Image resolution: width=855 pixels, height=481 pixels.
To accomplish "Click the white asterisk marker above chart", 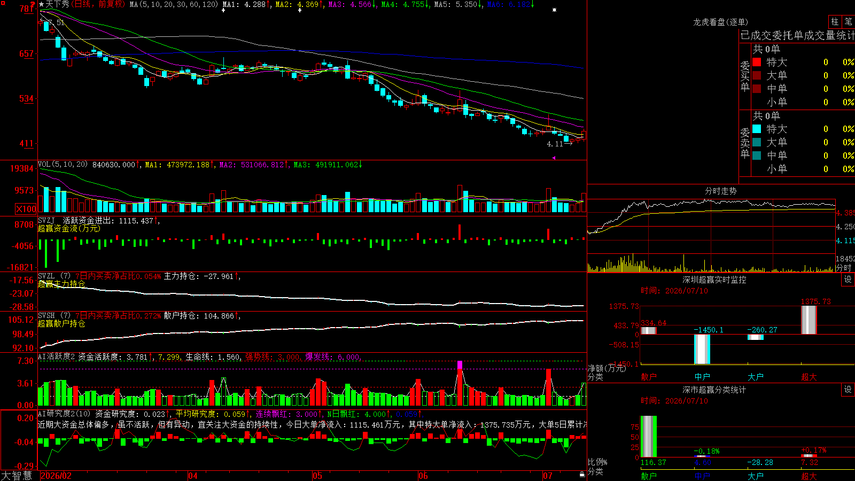I will pos(555,10).
